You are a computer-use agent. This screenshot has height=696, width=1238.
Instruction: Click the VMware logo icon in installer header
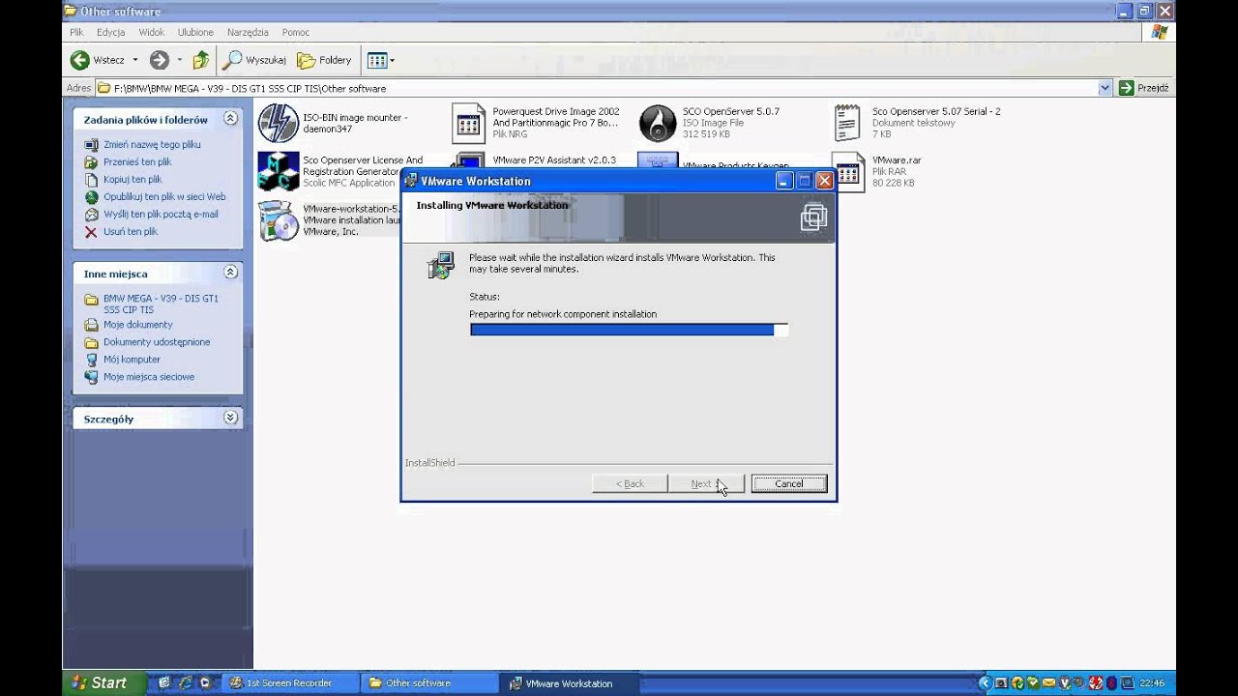813,217
